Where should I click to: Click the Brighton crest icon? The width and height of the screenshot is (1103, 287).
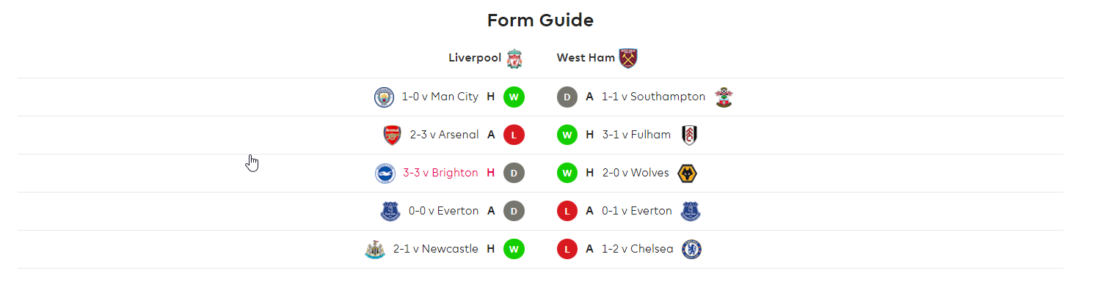pyautogui.click(x=385, y=174)
